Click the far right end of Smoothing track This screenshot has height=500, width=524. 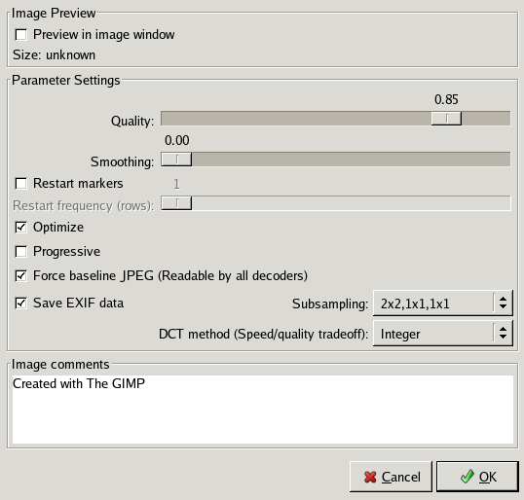coord(507,160)
